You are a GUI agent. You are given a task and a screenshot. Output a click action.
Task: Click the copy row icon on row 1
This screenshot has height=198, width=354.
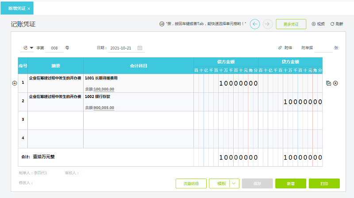328,83
